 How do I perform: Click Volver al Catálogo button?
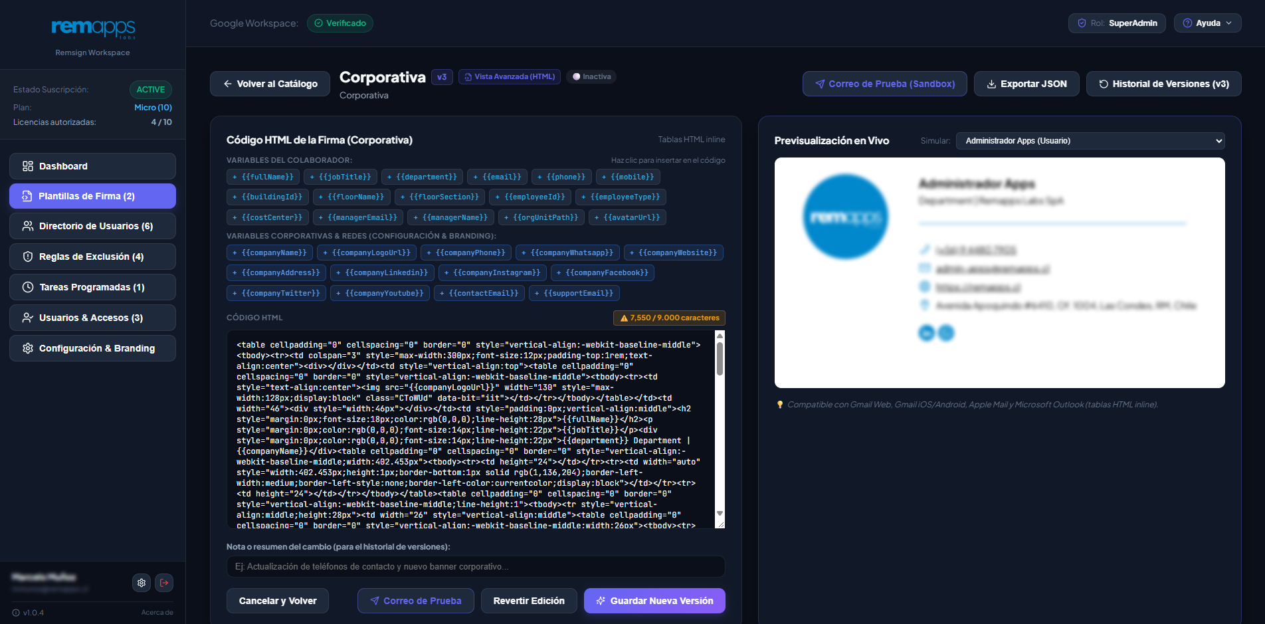pos(270,84)
